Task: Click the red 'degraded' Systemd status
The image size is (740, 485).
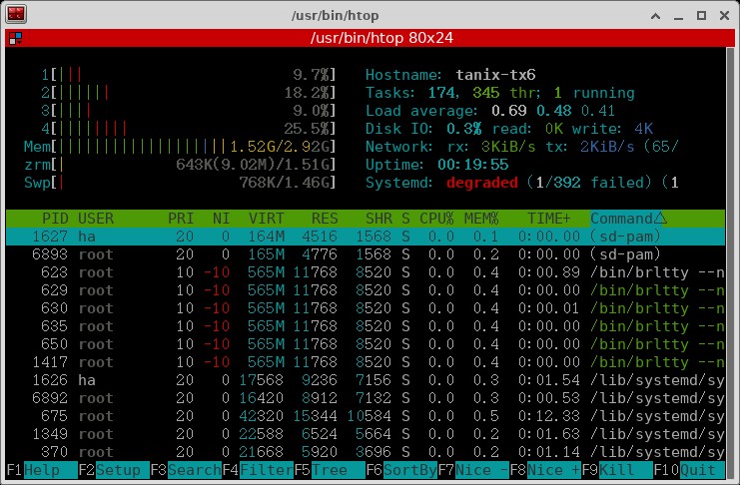Action: [482, 182]
